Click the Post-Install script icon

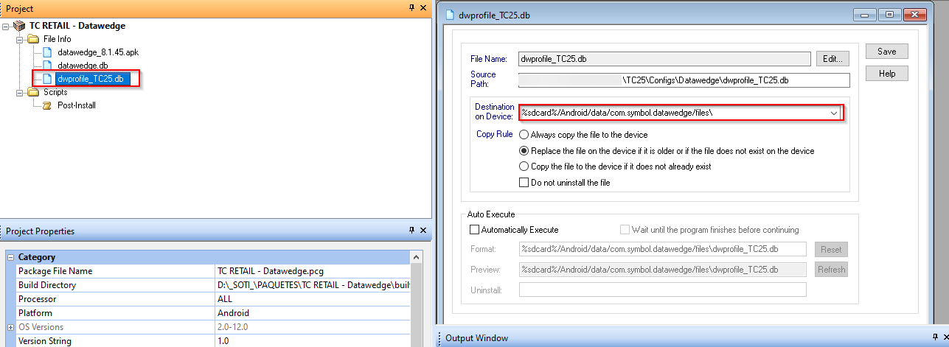[47, 105]
